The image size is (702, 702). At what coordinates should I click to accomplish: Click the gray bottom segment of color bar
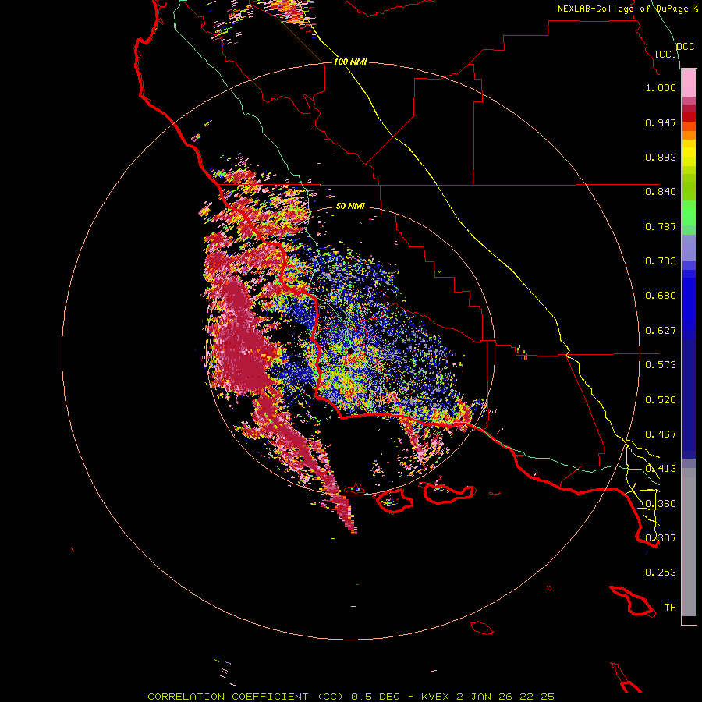[689, 542]
